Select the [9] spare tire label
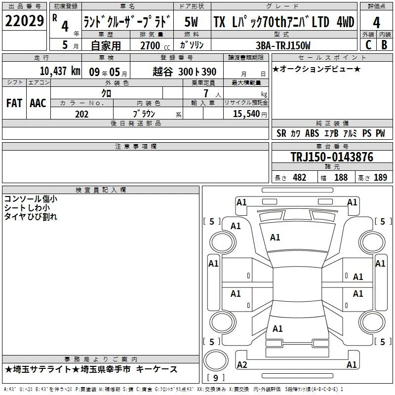Image resolution: width=395 pixels, height=395 pixels. click(216, 378)
